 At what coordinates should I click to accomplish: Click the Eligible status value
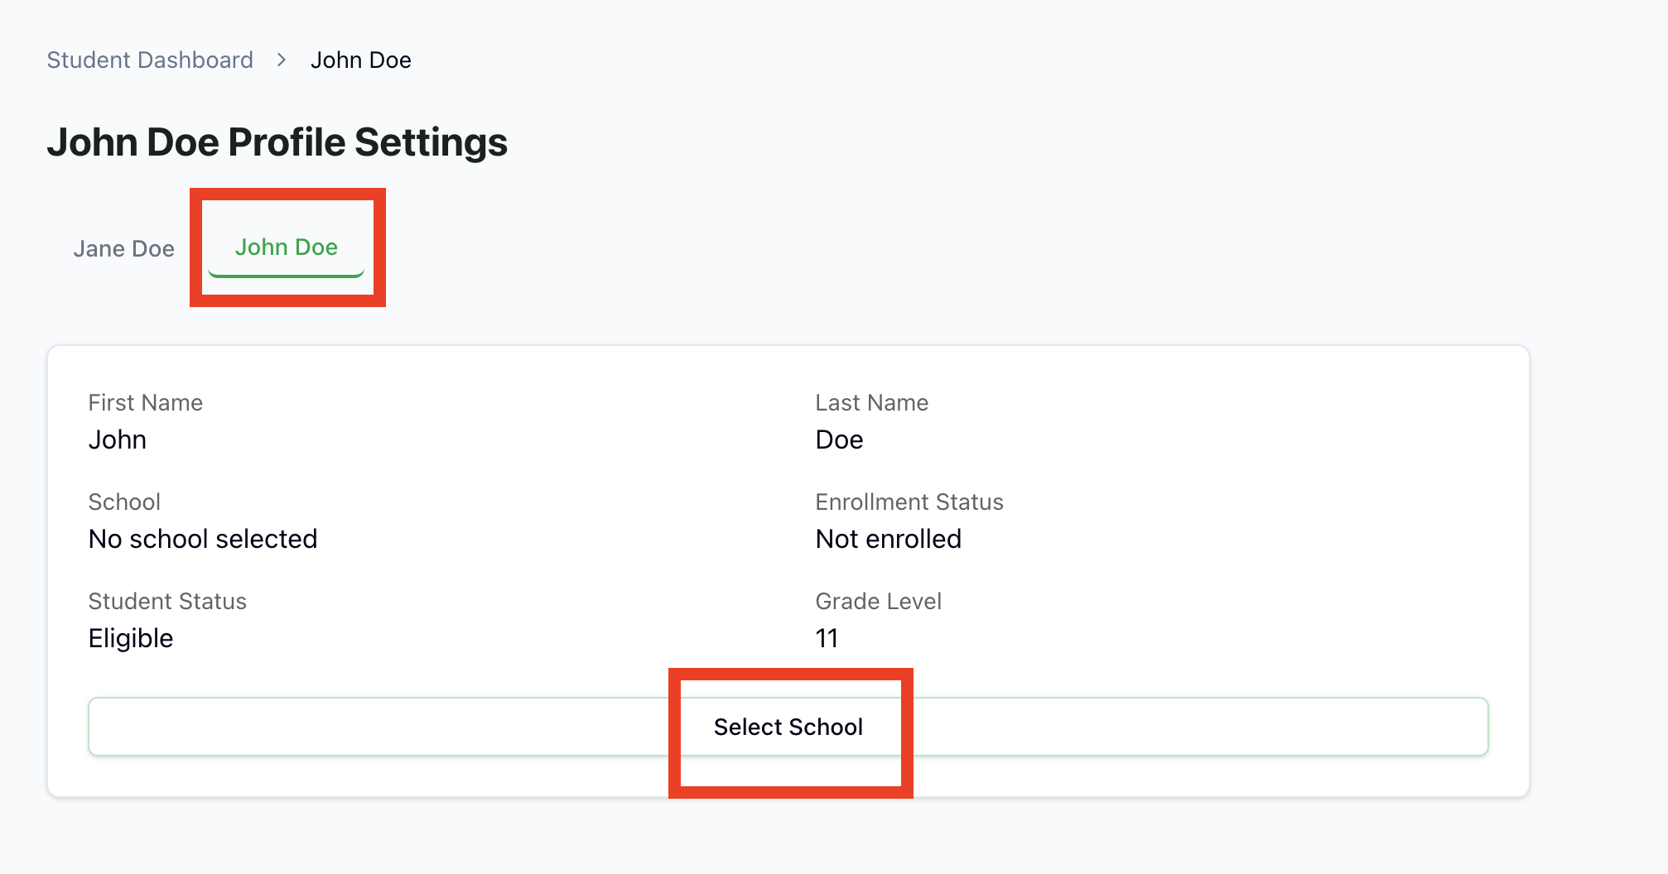tap(130, 638)
